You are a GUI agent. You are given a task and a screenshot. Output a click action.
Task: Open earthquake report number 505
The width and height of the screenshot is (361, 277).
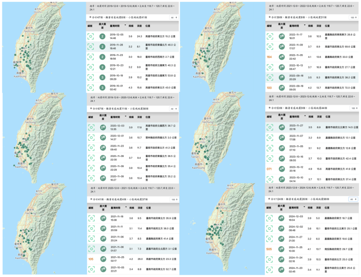tap(269, 249)
